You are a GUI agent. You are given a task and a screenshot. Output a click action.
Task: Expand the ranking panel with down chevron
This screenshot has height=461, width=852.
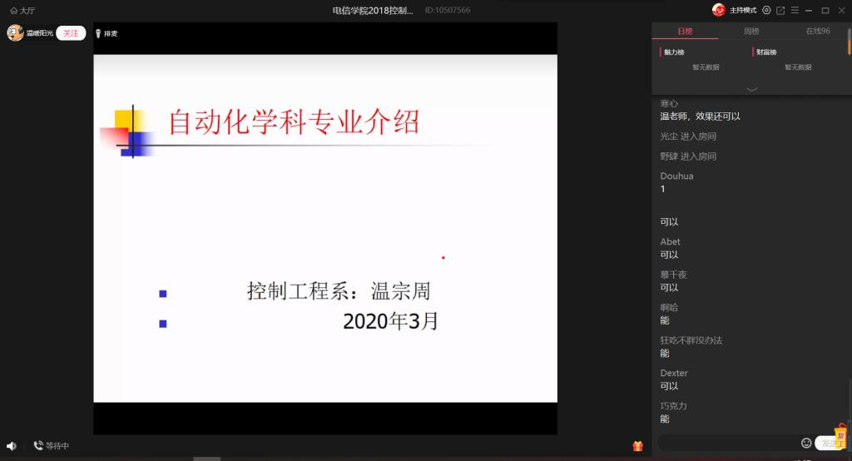752,89
